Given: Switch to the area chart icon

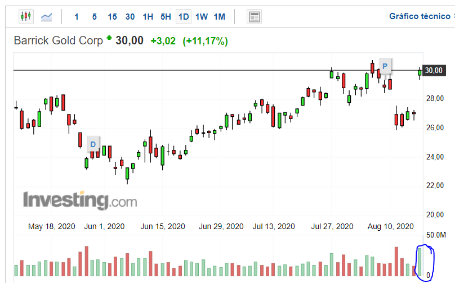Looking at the screenshot, I should pyautogui.click(x=47, y=17).
